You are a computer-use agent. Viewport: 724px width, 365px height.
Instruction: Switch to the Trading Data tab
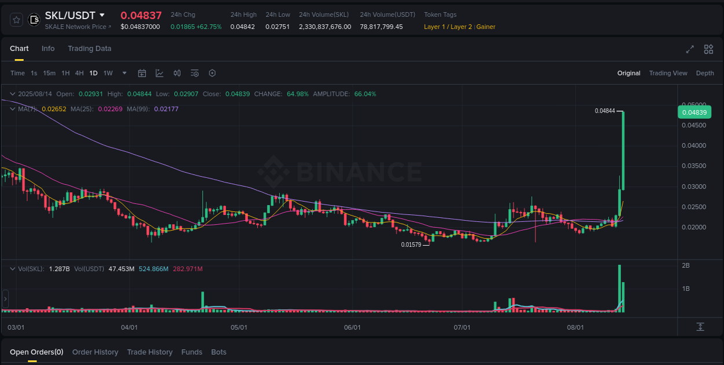89,49
